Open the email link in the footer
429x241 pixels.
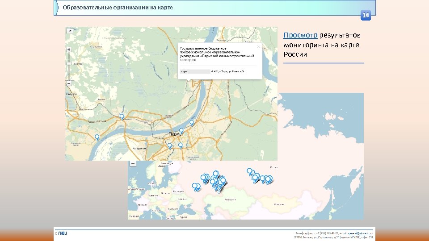click(x=360, y=233)
